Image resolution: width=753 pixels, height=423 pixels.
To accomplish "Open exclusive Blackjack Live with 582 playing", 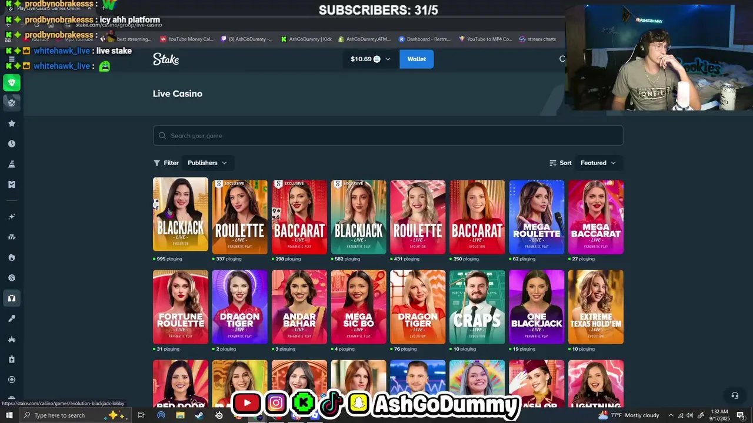I will point(358,217).
